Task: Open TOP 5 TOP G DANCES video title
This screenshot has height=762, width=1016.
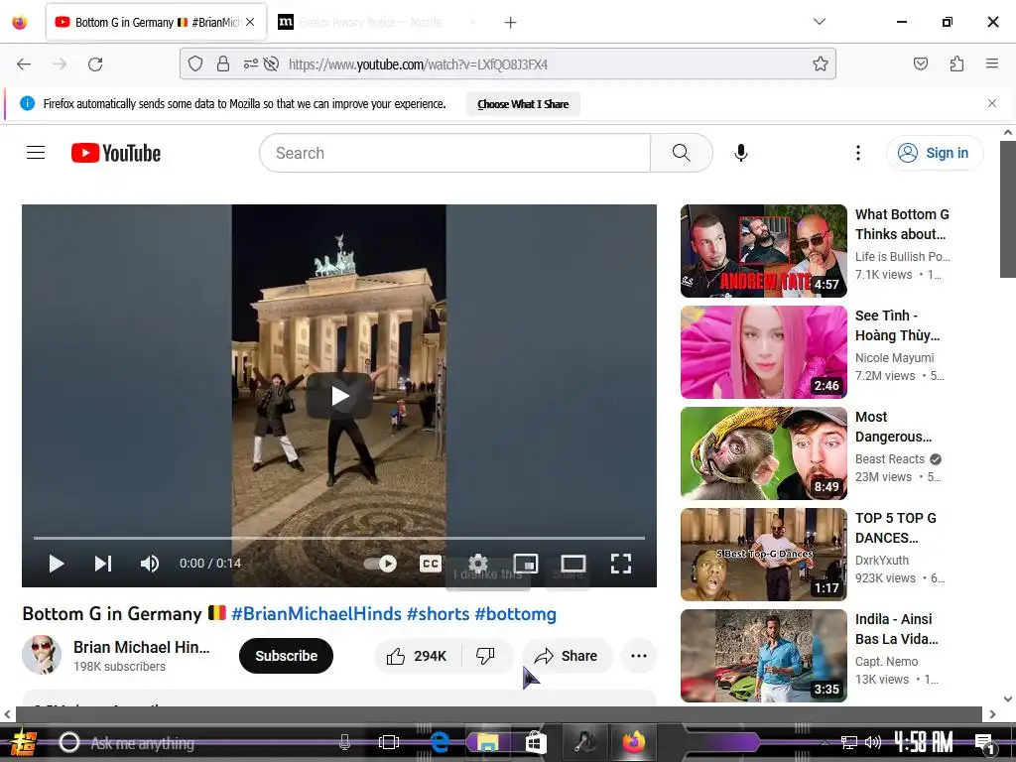Action: point(896,528)
